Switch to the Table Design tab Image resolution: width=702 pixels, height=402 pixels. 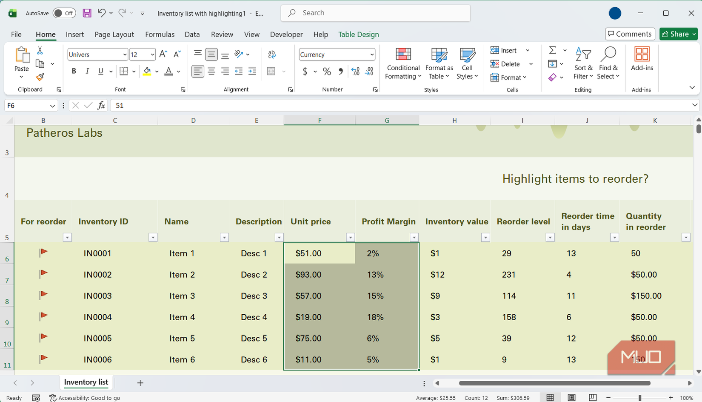[359, 34]
